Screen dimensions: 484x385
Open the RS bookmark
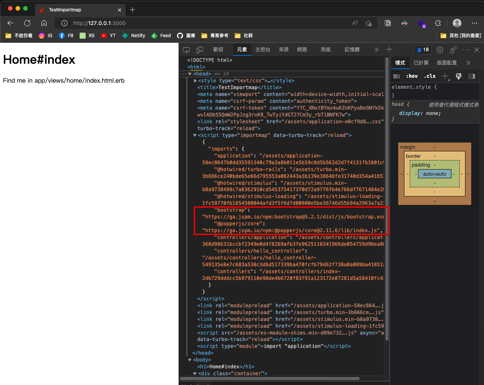coord(87,36)
